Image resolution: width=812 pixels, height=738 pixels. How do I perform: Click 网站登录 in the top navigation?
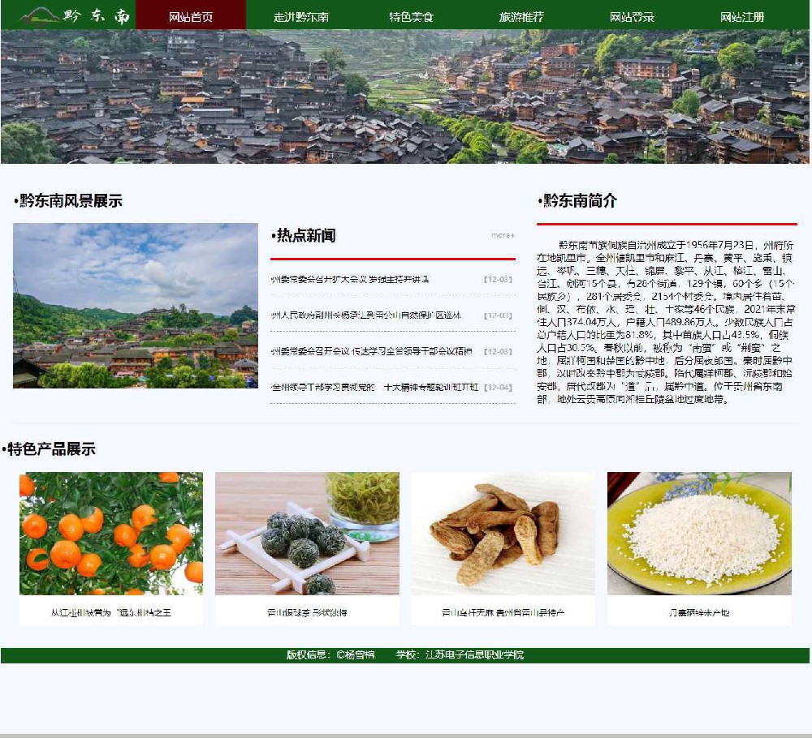[x=632, y=16]
